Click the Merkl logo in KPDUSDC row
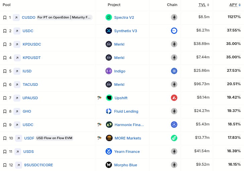This screenshot has width=244, height=171. [109, 44]
